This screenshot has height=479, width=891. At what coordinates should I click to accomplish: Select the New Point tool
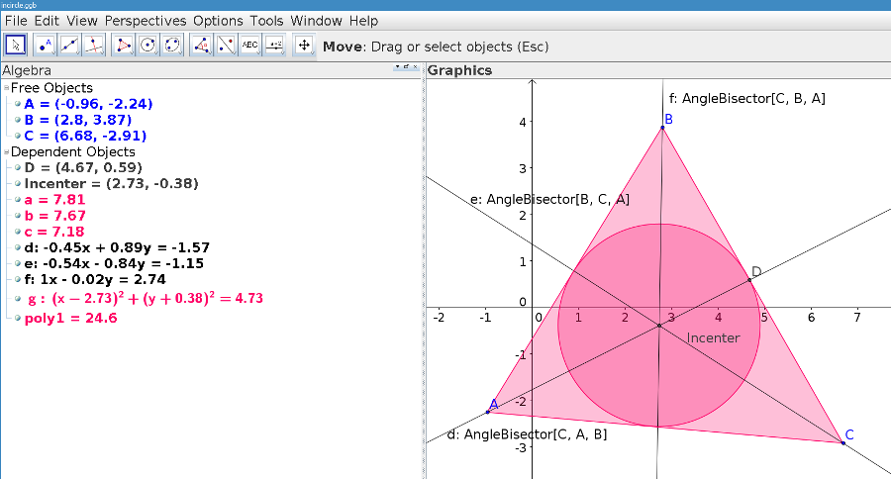45,46
